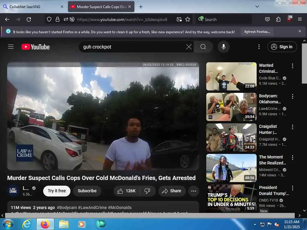The height and width of the screenshot is (230, 307).
Task: Open Craigslist Hunter thumbnail 24:23
Action: 231,137
